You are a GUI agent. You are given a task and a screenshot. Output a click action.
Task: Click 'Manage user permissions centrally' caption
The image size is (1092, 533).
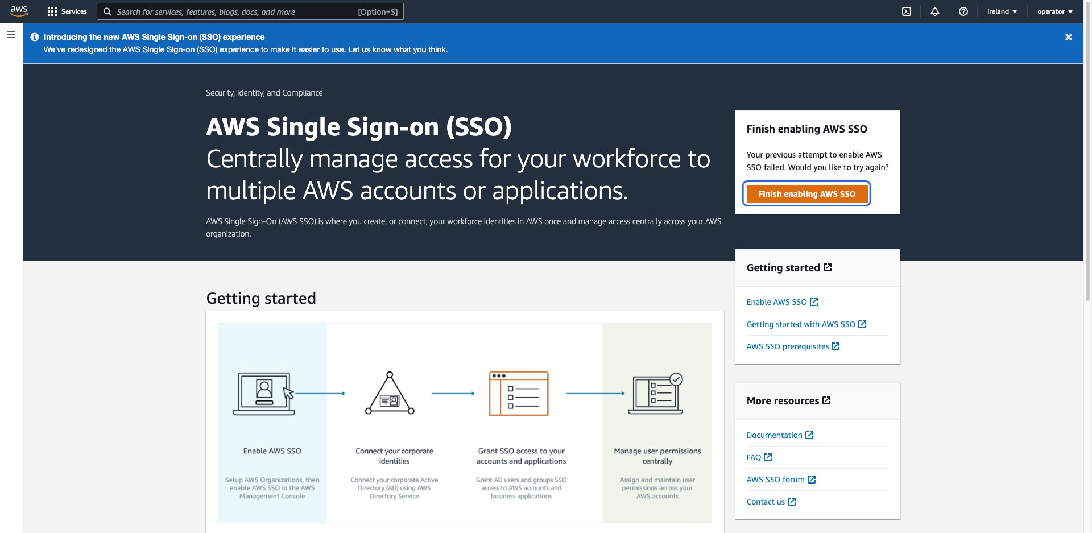click(657, 456)
